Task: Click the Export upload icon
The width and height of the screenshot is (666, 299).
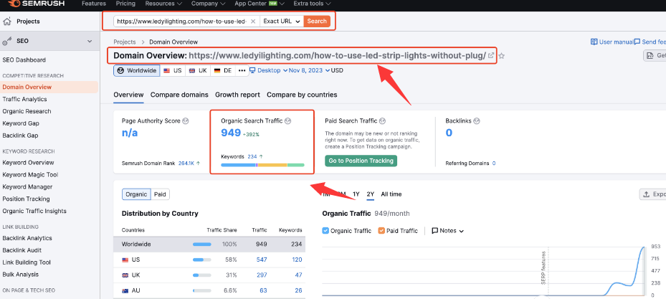Action: pos(647,194)
